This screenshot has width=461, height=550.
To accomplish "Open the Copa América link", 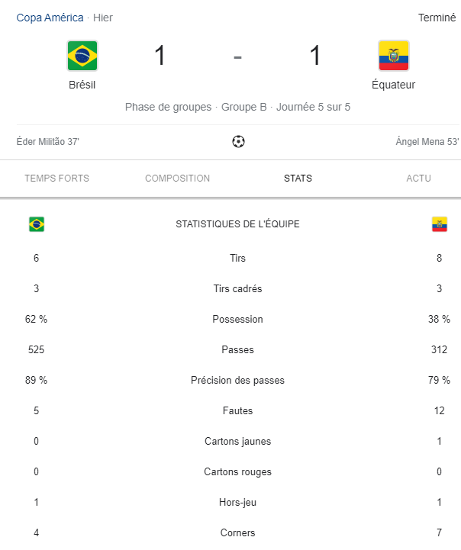I will point(50,18).
